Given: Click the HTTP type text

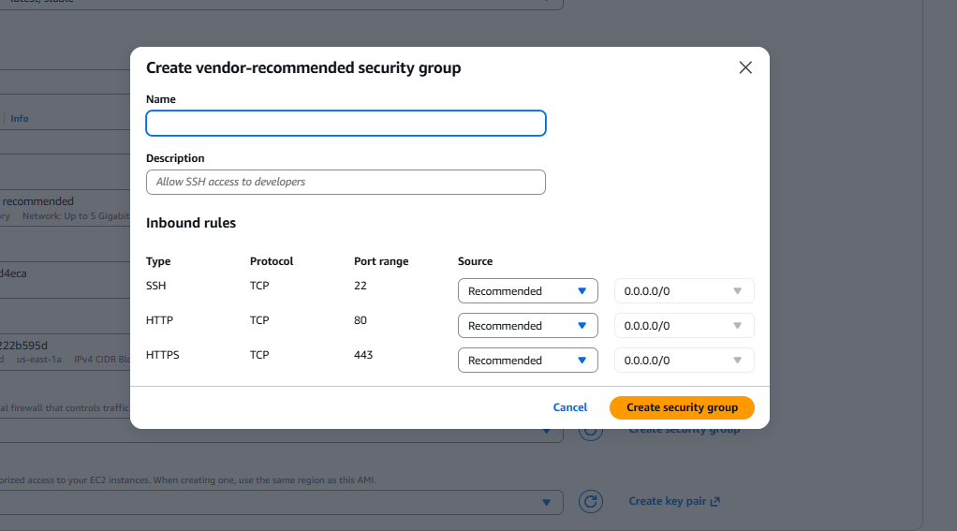Looking at the screenshot, I should pyautogui.click(x=159, y=320).
